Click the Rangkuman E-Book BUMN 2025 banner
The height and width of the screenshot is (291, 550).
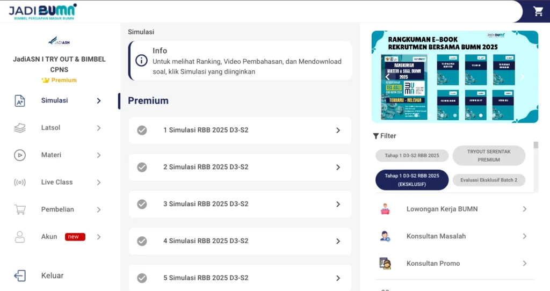454,77
